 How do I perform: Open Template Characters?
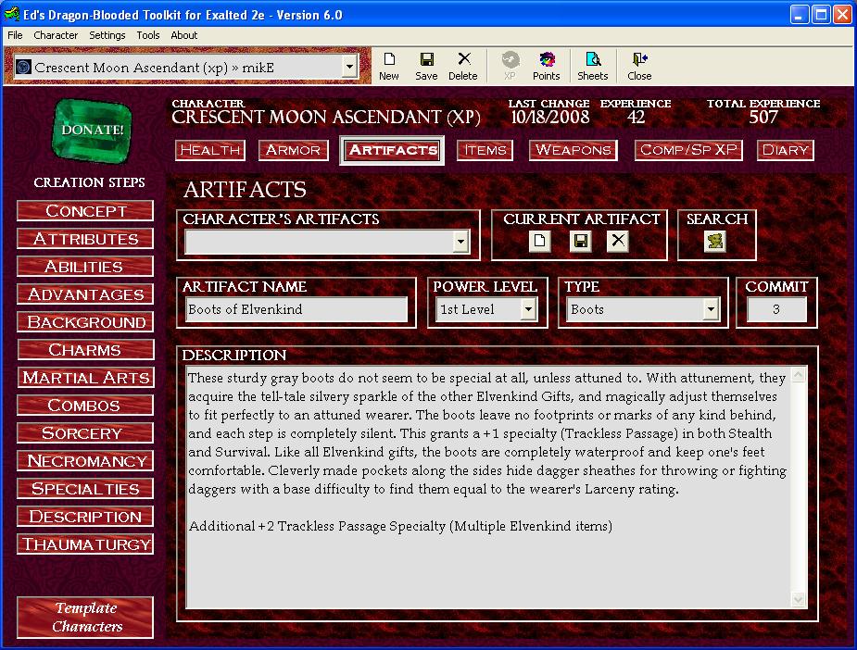pos(85,618)
